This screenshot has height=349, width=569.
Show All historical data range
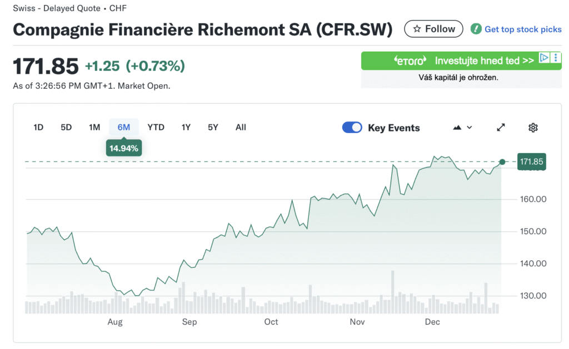(241, 127)
